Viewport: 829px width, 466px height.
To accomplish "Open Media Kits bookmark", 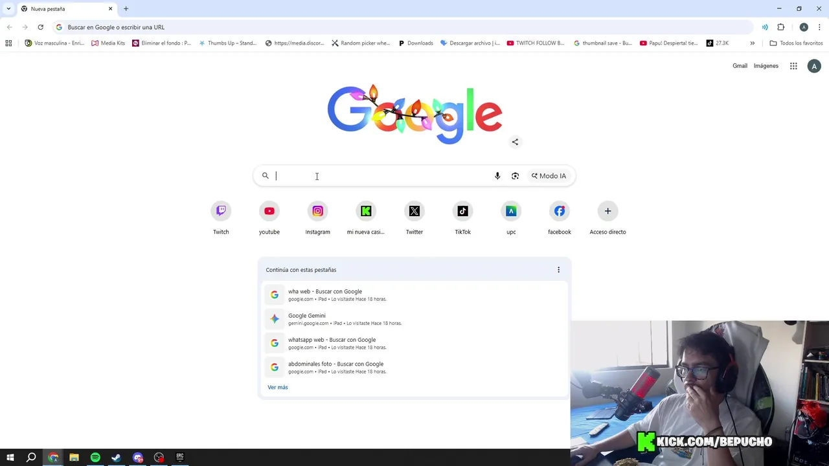I will (x=108, y=43).
